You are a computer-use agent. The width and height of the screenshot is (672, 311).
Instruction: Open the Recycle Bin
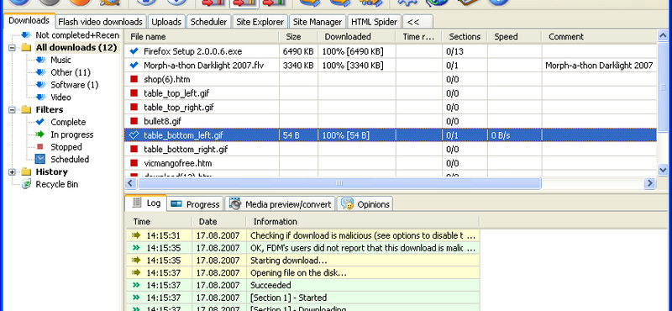coord(56,184)
